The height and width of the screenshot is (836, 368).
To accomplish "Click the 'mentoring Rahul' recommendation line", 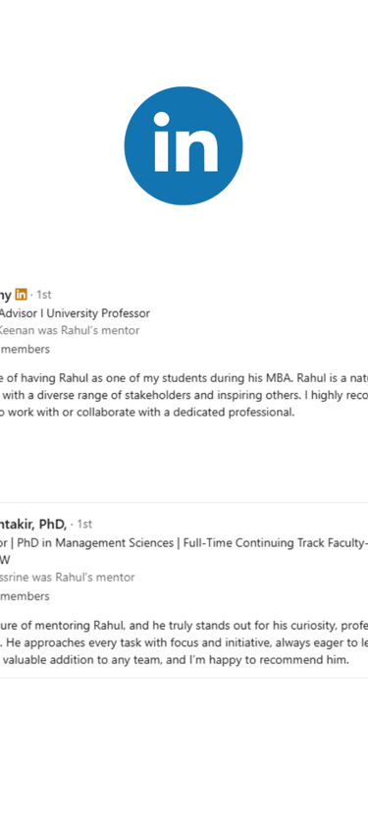I will 184,625.
